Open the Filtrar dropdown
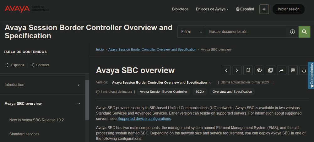This screenshot has height=142, width=314. point(192,32)
